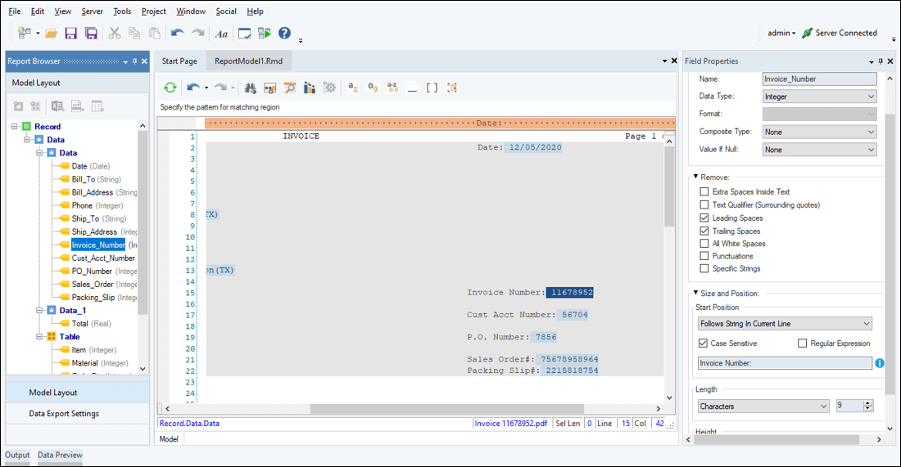This screenshot has width=901, height=467.
Task: Click the green refresh icon in the editor toolbar
Action: pyautogui.click(x=170, y=88)
